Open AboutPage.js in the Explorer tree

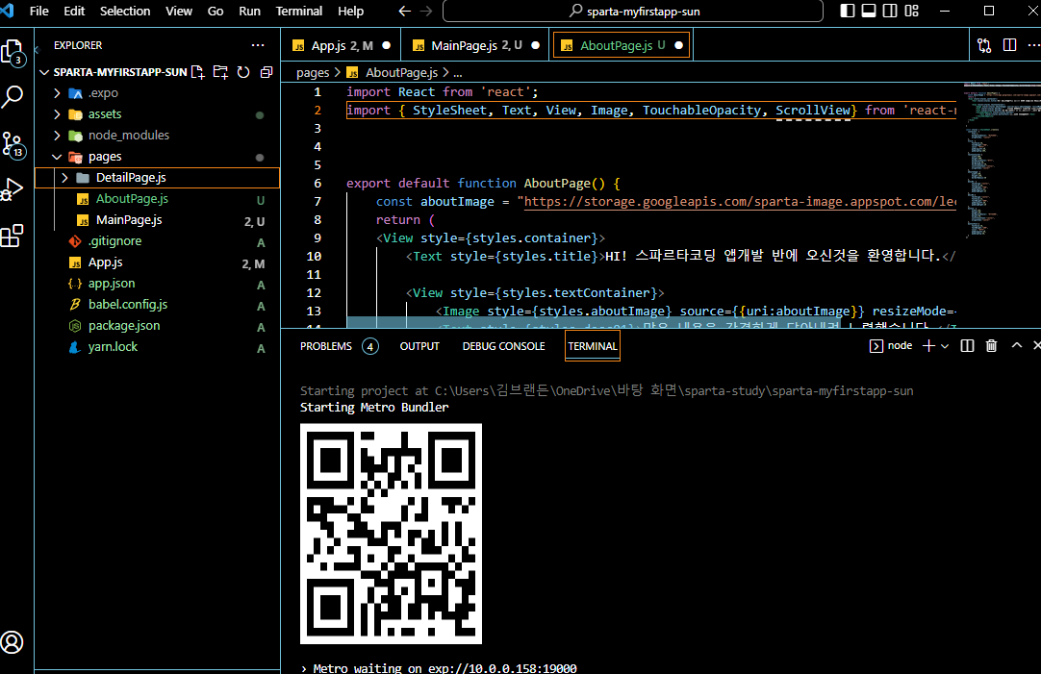click(158, 199)
